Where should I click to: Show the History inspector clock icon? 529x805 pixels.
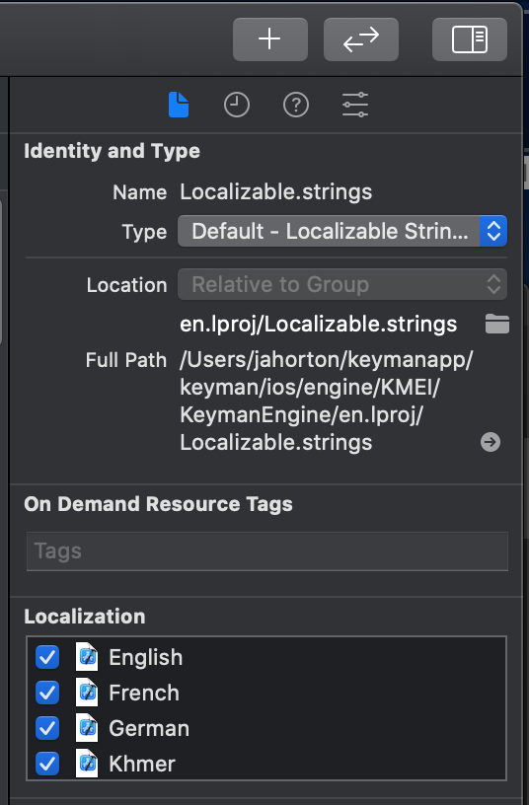point(237,105)
